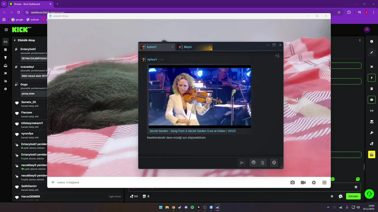Viewport: 378px width, 212px height.
Task: Open iVCam settings gear
Action: [314, 183]
